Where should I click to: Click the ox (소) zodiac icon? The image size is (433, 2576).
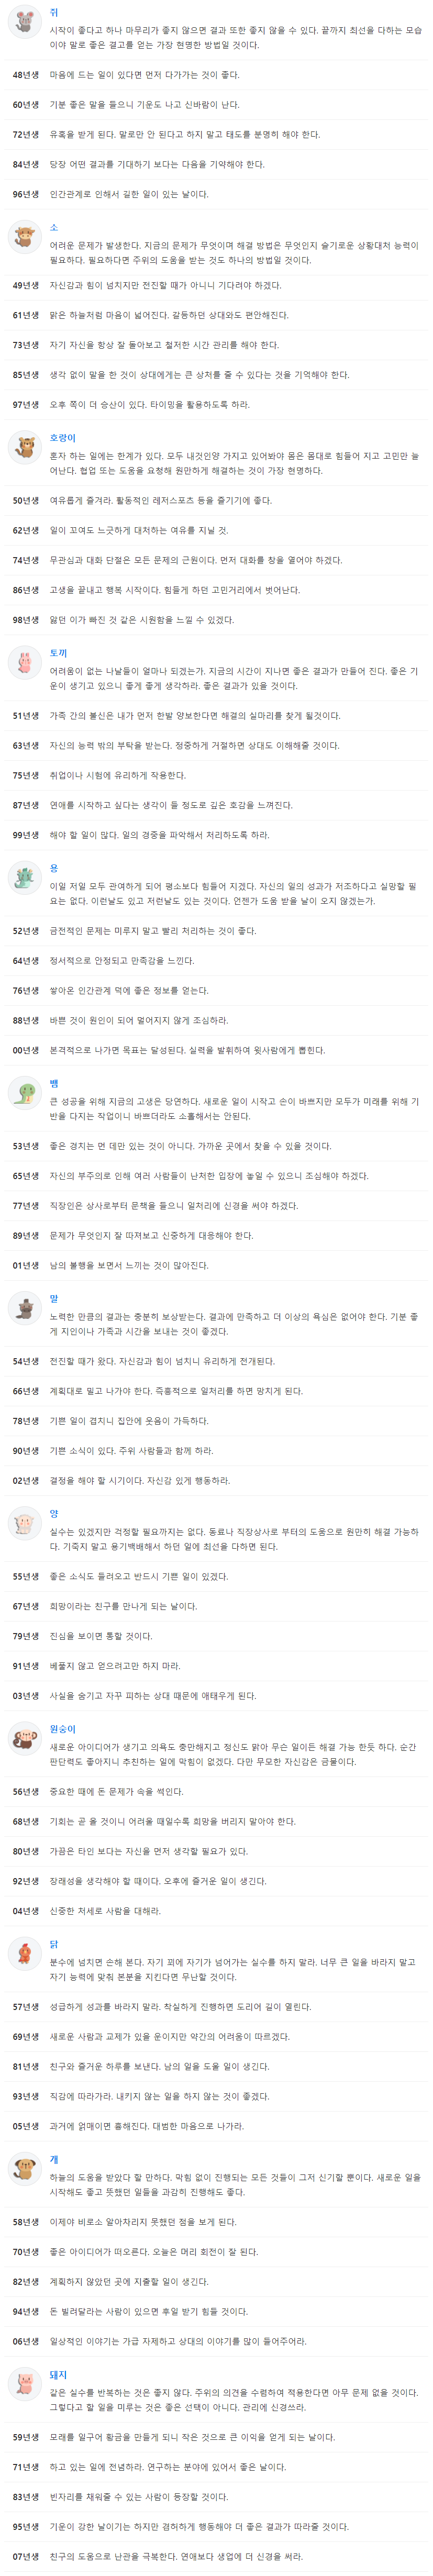[24, 236]
